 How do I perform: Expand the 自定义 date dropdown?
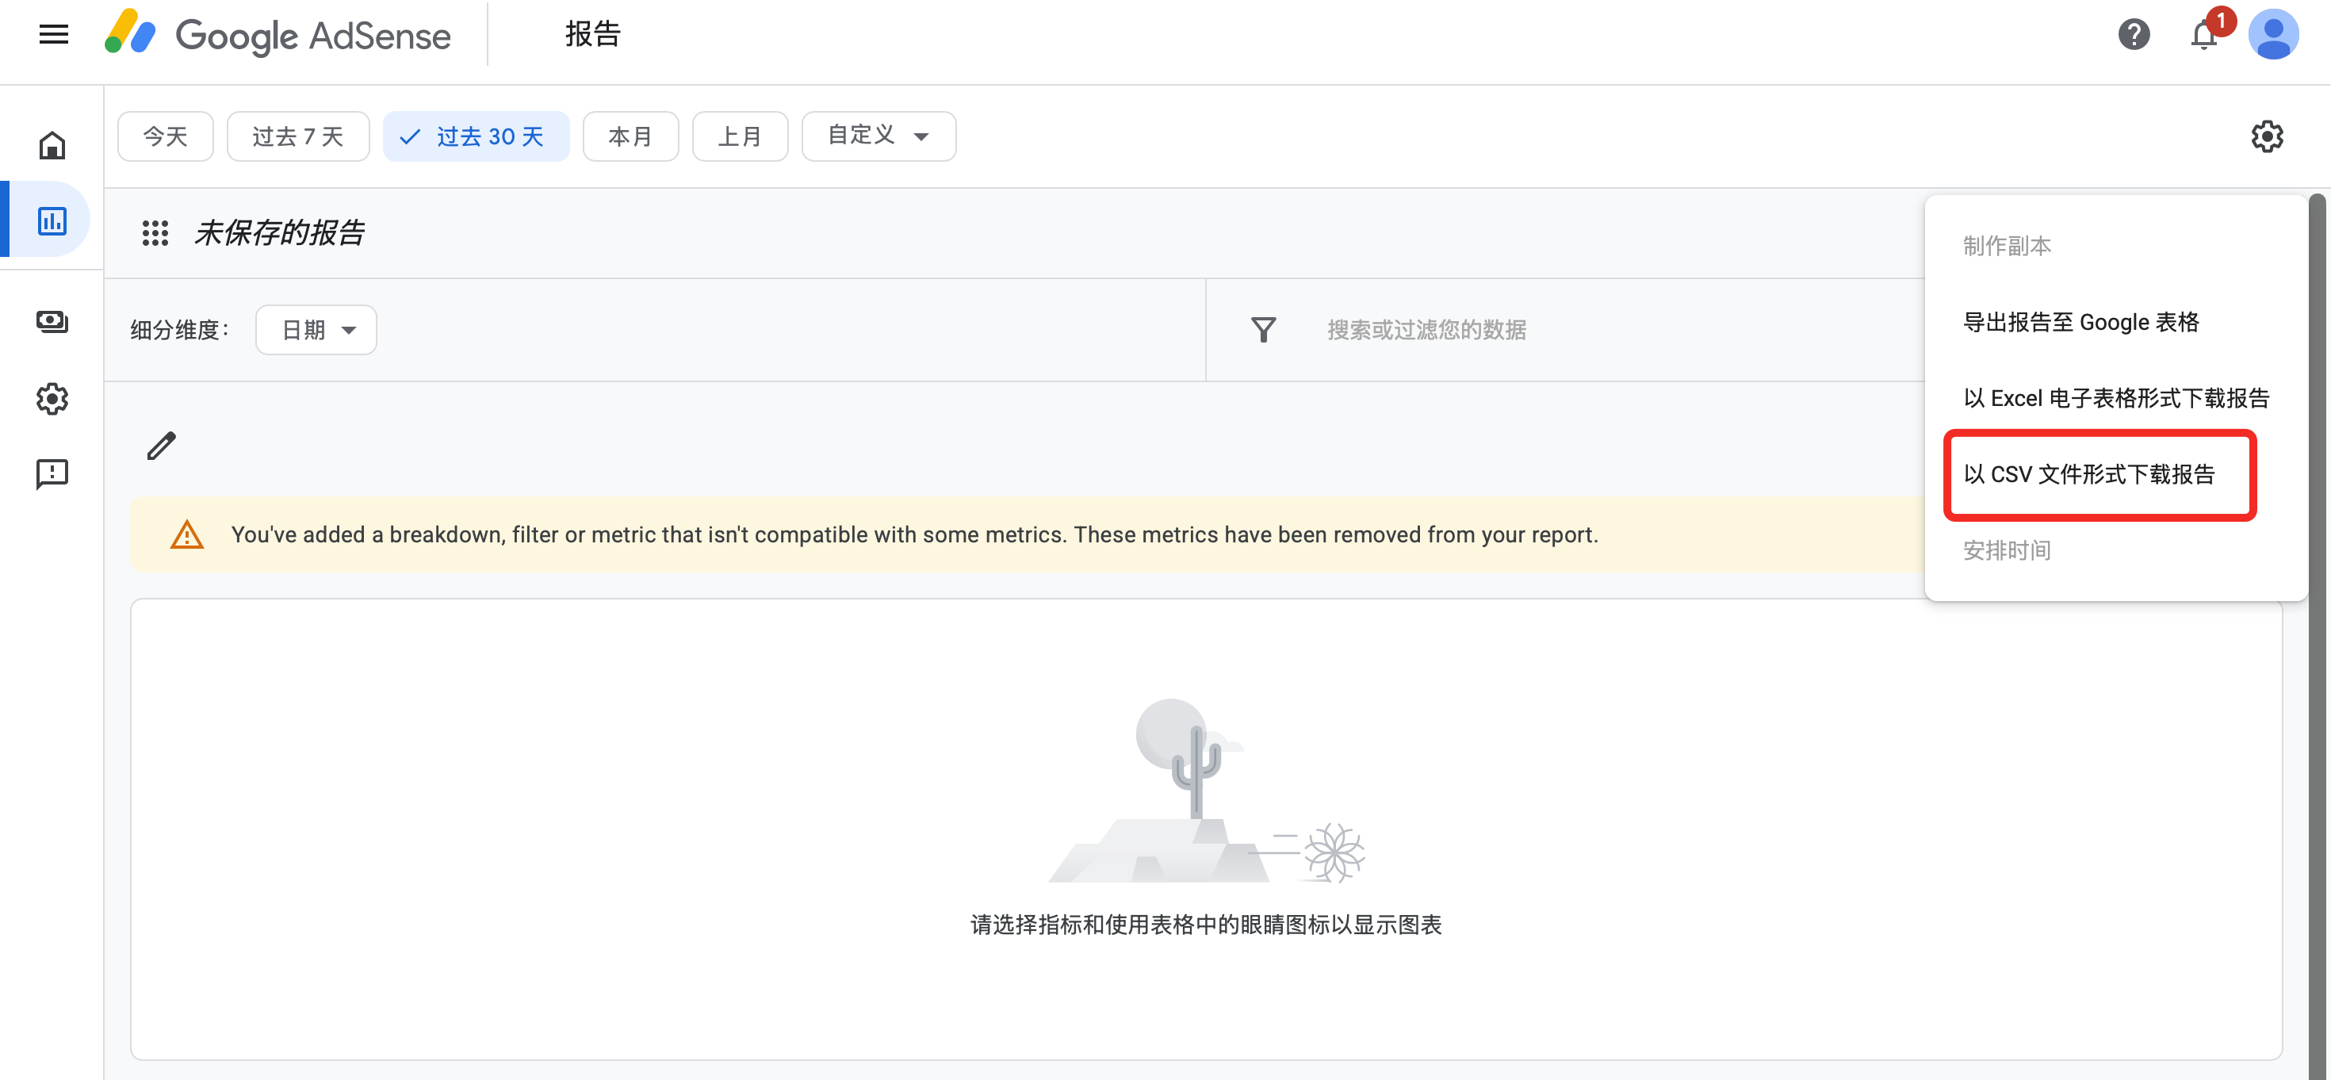pos(878,136)
